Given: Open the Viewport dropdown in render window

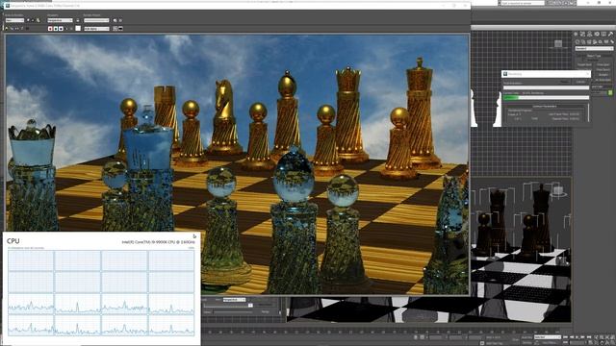Looking at the screenshot, I should (x=60, y=20).
